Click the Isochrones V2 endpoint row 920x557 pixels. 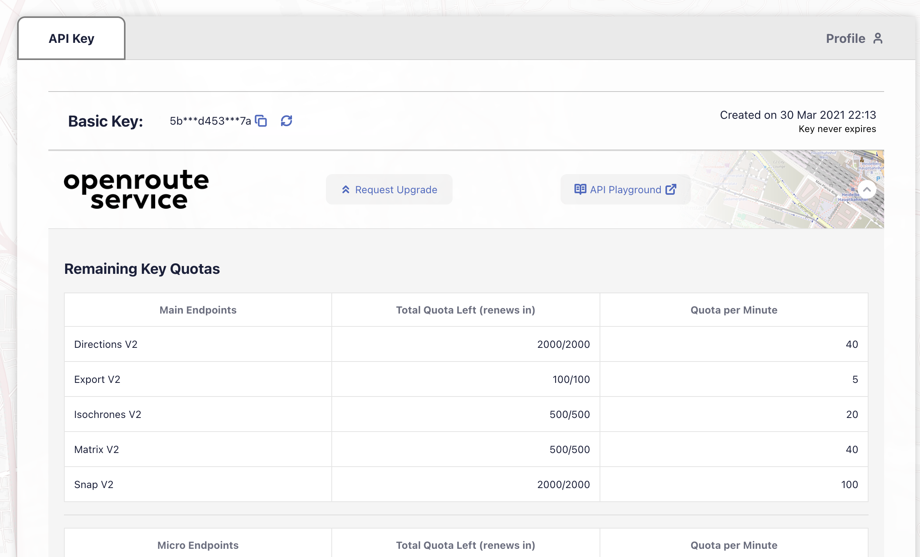[x=466, y=414]
